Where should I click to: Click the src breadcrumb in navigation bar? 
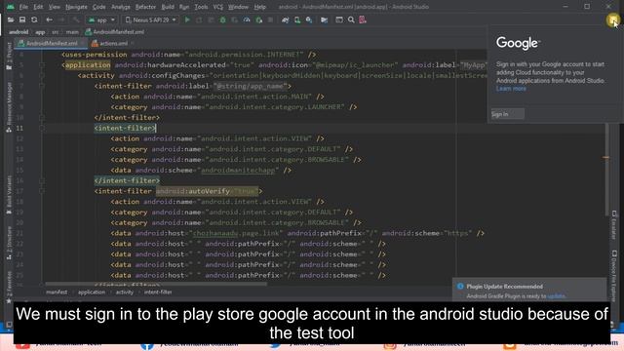pyautogui.click(x=55, y=32)
